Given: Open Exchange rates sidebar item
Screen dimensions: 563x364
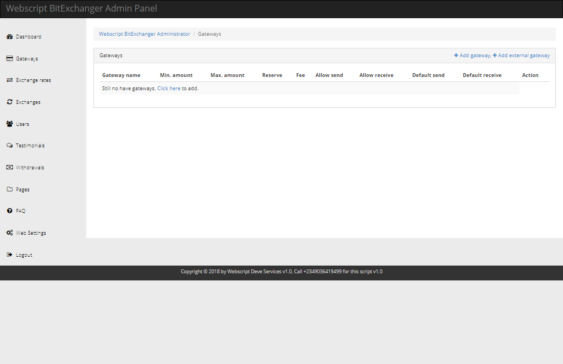Looking at the screenshot, I should tap(34, 80).
